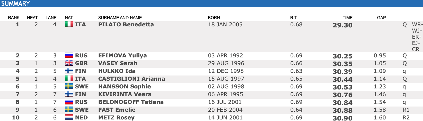
Task: Select the GAP column header
Action: click(x=381, y=18)
